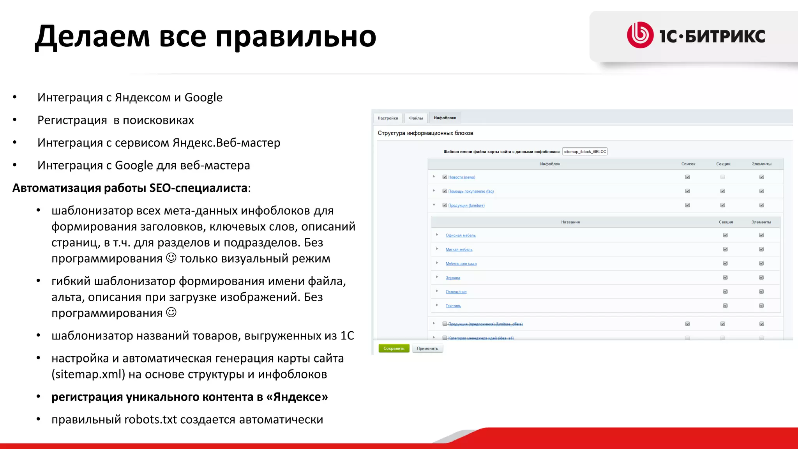Toggle Элементы checkbox for Новости (news)
Viewport: 798px width, 449px height.
pyautogui.click(x=762, y=177)
